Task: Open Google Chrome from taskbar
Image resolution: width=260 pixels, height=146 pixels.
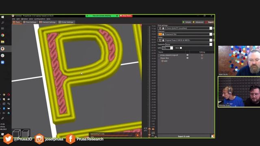Action: point(2,35)
